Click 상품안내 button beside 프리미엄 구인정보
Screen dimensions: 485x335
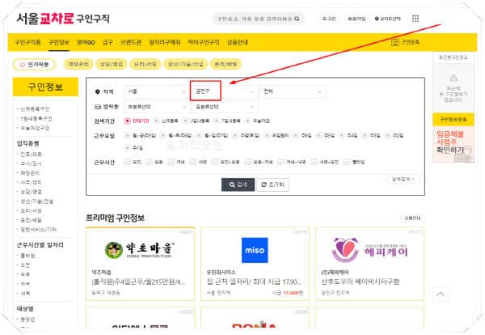[x=412, y=218]
